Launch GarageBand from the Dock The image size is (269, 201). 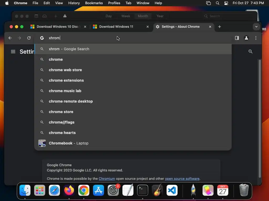pyautogui.click(x=157, y=190)
